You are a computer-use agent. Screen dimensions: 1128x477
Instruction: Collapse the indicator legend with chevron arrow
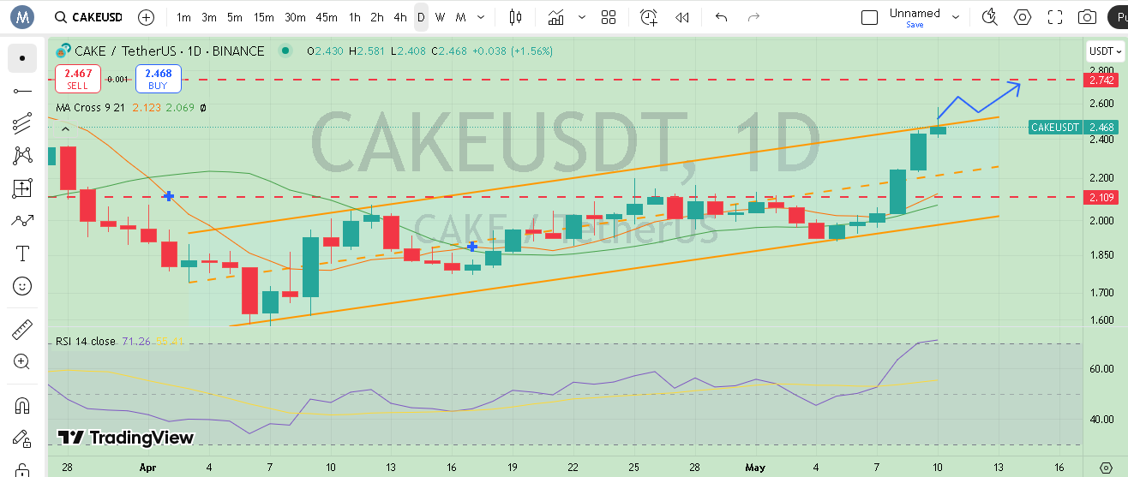click(65, 128)
